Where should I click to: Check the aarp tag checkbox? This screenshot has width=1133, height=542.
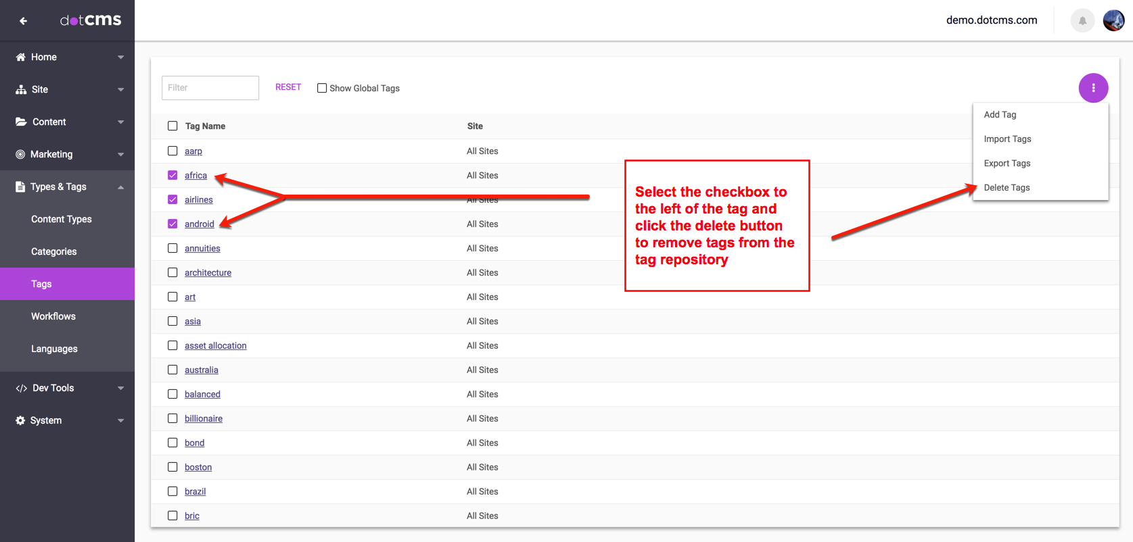coord(172,151)
